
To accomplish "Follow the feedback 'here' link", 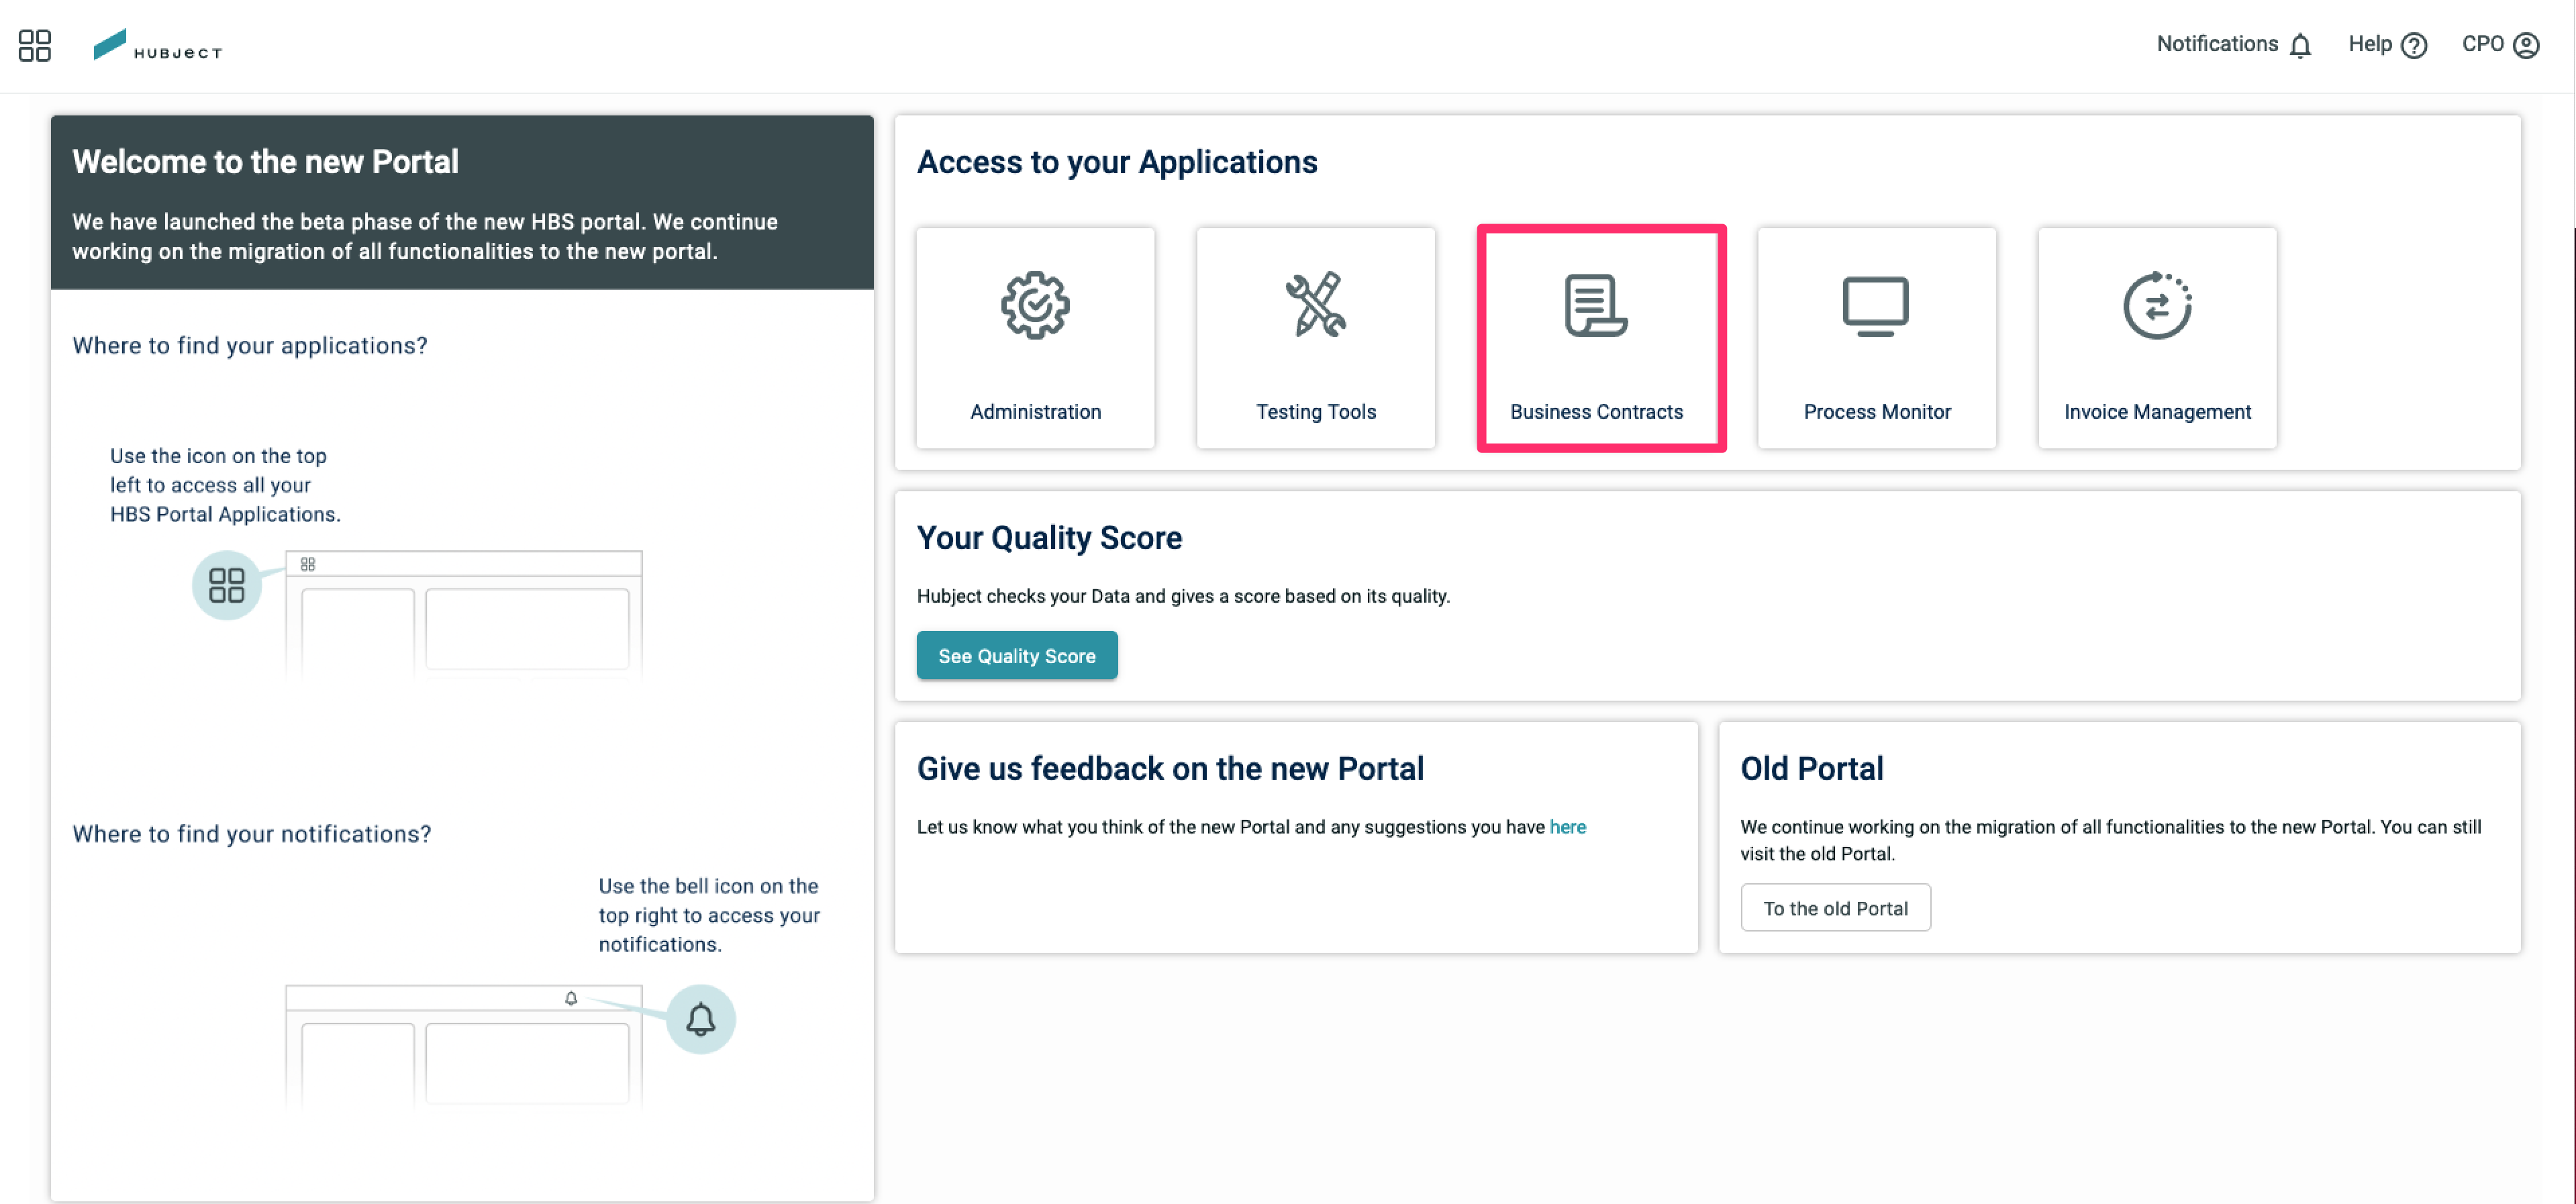I will point(1567,827).
